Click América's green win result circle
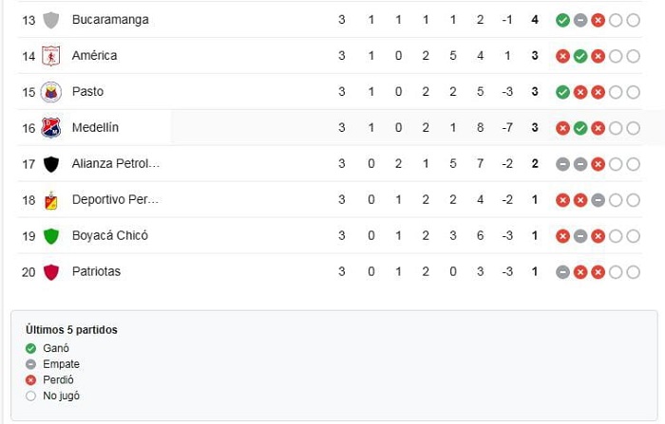This screenshot has height=424, width=665. 580,56
